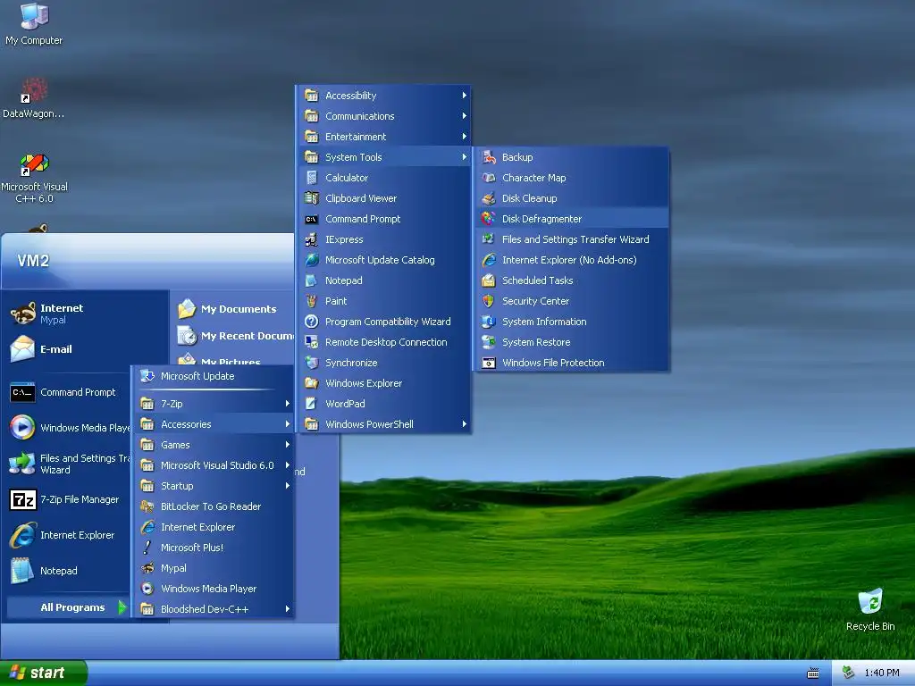Click the Calculator icon in Accessories

point(312,178)
